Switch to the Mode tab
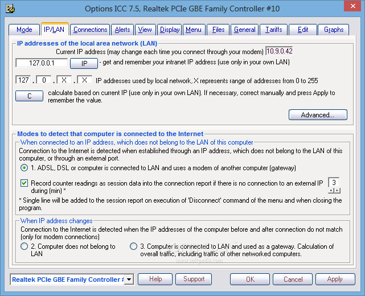This screenshot has height=296, width=365. (24, 30)
